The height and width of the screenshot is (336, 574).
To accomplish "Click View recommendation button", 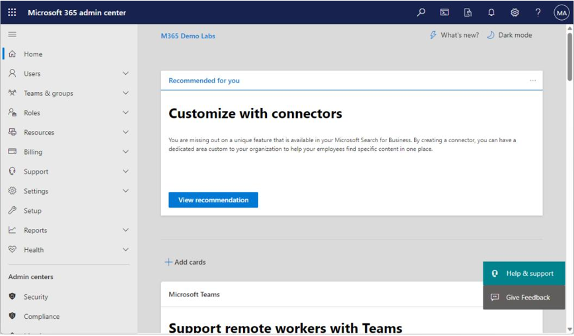I will (x=213, y=200).
